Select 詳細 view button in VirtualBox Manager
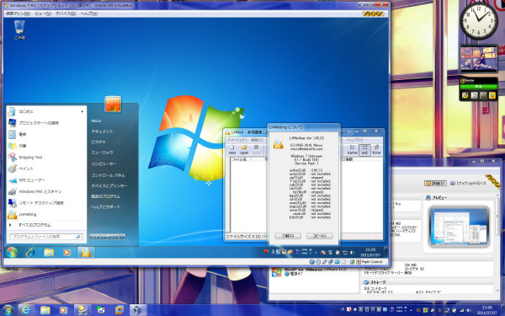 [x=435, y=183]
